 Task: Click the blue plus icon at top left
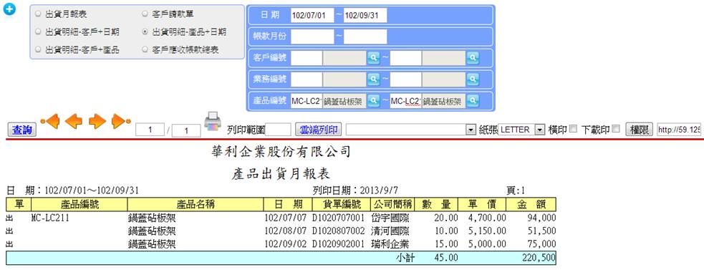click(x=9, y=9)
